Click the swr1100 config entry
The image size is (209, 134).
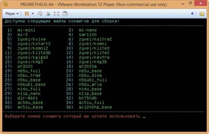(88, 35)
